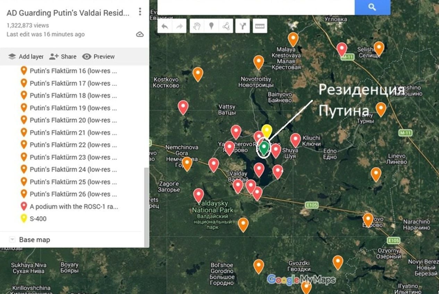439x294 pixels.
Task: Click the cloud save status icon
Action: click(140, 34)
